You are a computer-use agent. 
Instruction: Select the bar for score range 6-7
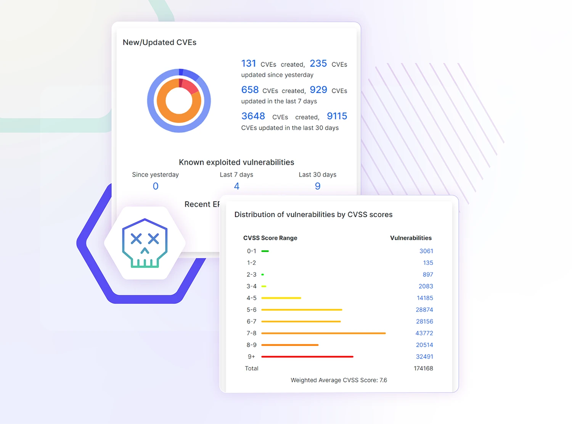click(x=301, y=322)
